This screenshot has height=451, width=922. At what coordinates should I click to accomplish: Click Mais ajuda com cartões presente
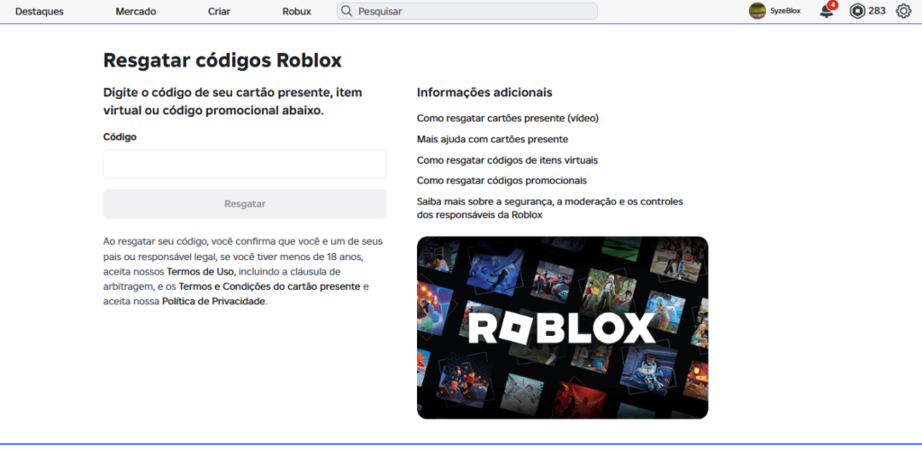[x=492, y=139]
